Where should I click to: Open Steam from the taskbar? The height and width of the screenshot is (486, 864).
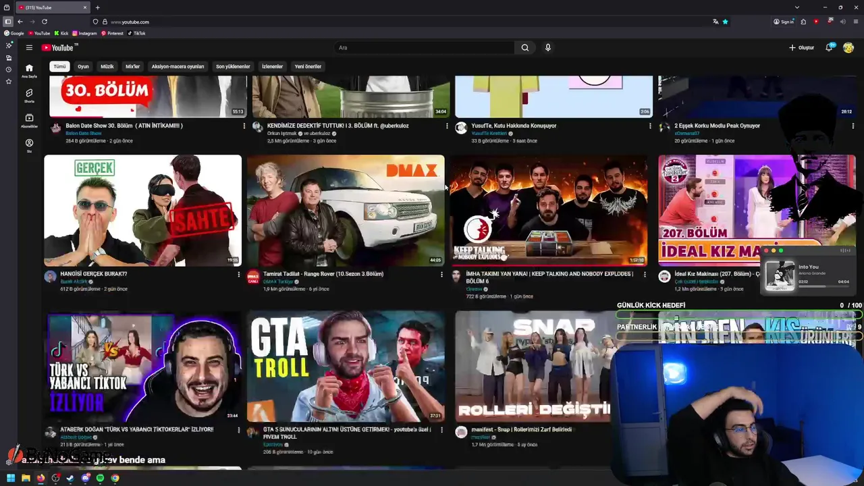point(70,478)
